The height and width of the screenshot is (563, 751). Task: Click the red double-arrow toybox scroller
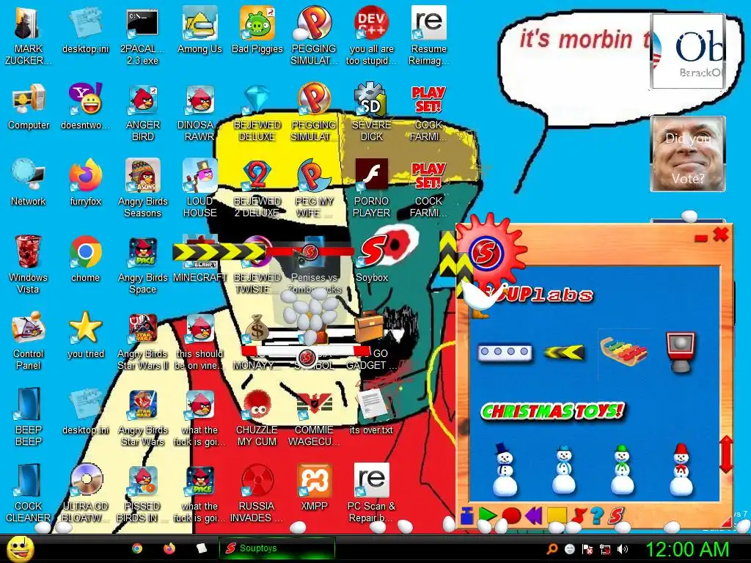(x=726, y=454)
